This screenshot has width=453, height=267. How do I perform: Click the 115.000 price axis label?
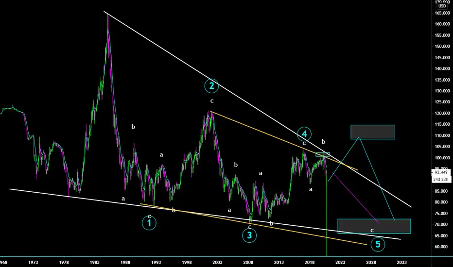point(442,124)
